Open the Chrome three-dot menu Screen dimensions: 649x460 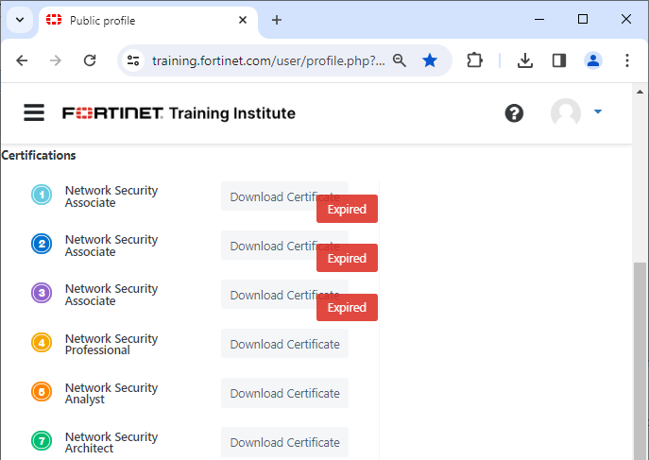(x=627, y=60)
